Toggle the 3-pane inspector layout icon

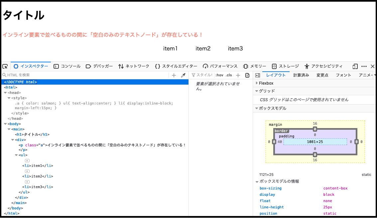click(x=259, y=75)
